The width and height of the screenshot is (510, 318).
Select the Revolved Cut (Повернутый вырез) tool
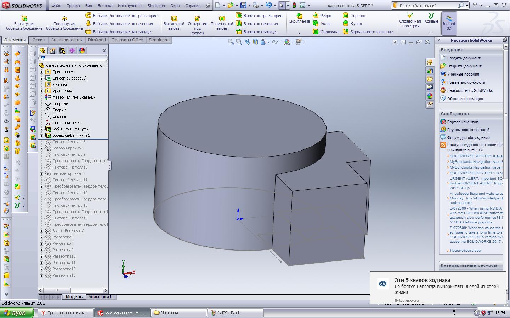pyautogui.click(x=222, y=23)
